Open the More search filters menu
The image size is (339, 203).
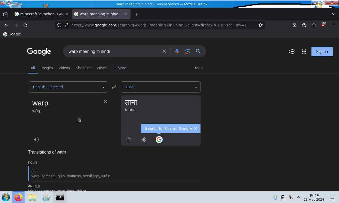tap(120, 68)
